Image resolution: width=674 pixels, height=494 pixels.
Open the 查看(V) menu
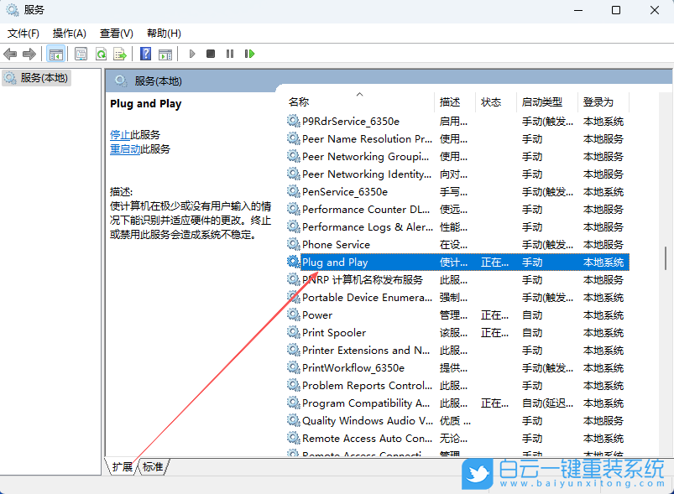point(116,33)
